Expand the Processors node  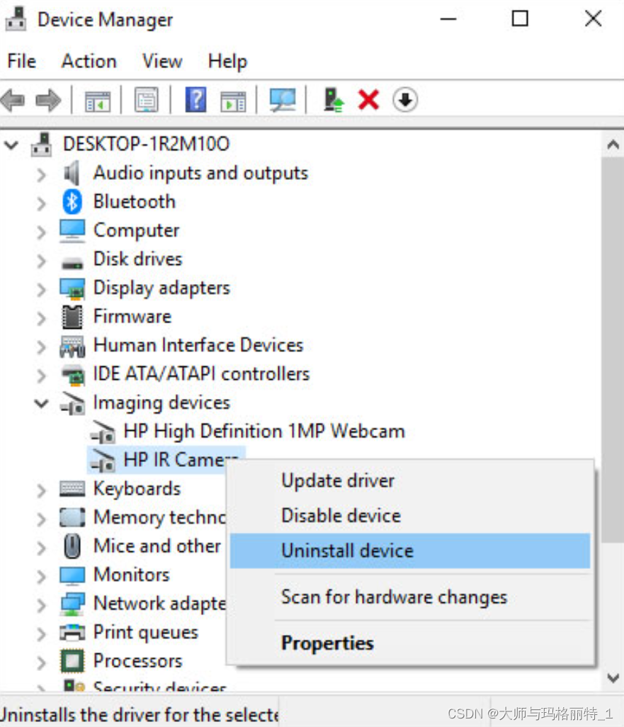click(41, 662)
